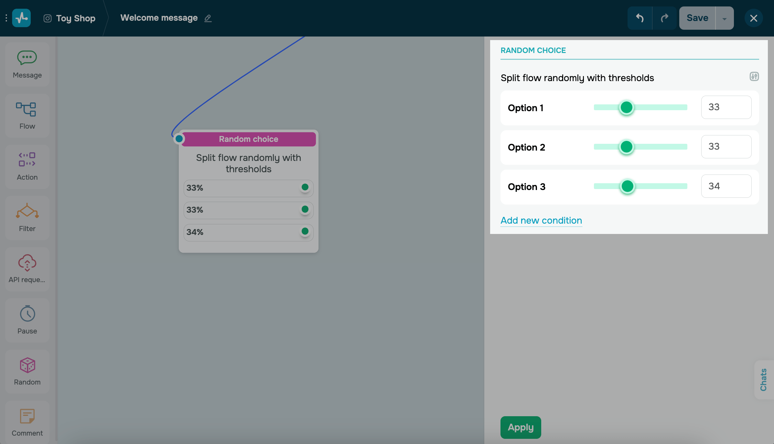Select the Random dice icon
774x444 pixels.
27,365
